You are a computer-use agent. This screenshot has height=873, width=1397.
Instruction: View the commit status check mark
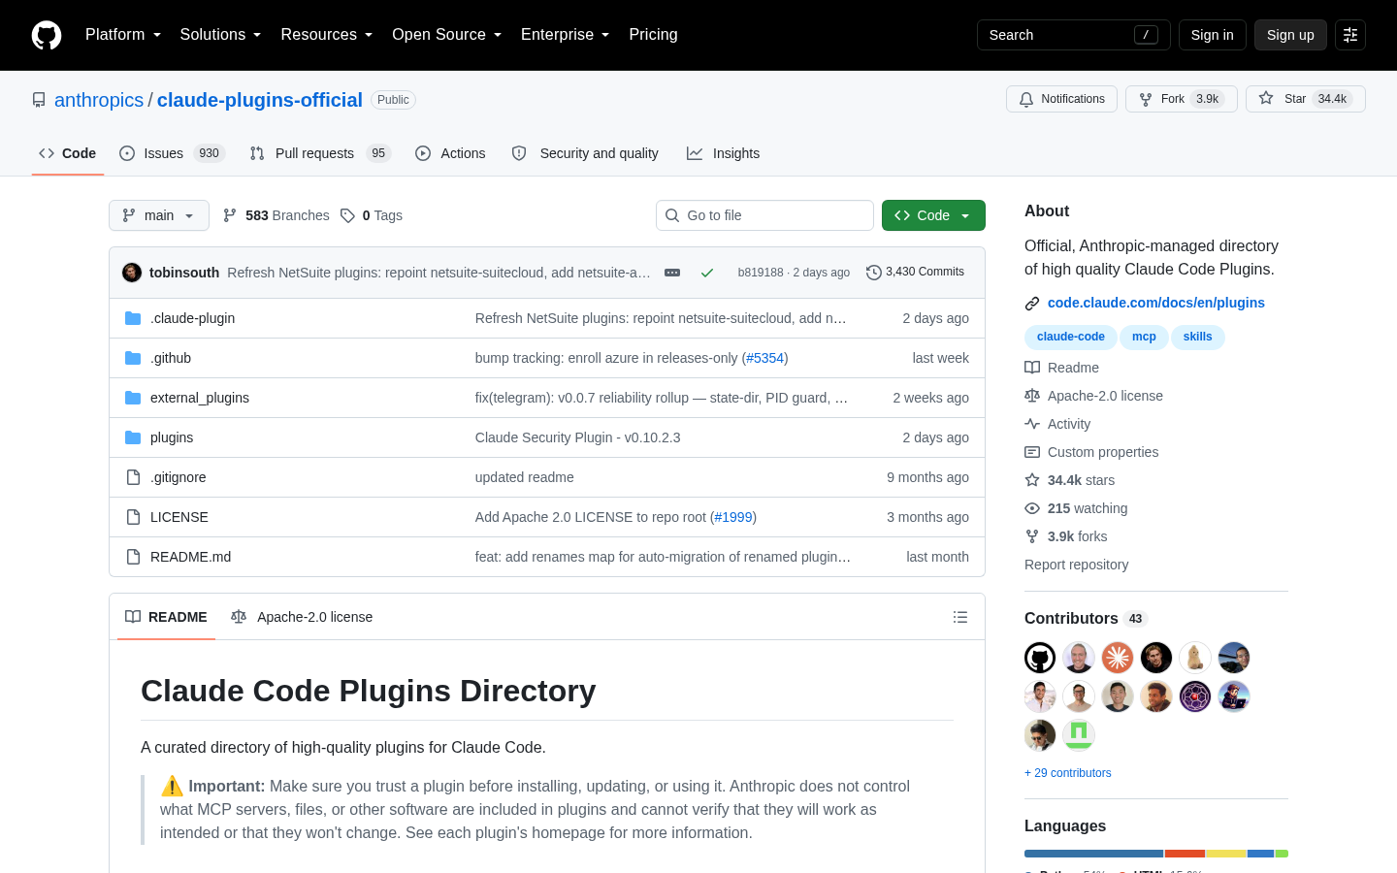tap(707, 273)
